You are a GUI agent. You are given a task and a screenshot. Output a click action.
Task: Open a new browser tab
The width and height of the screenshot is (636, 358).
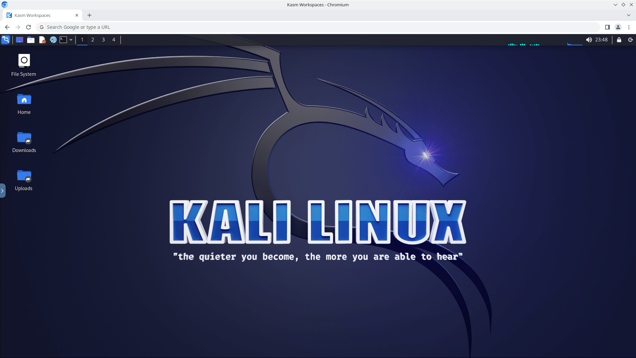pyautogui.click(x=89, y=15)
